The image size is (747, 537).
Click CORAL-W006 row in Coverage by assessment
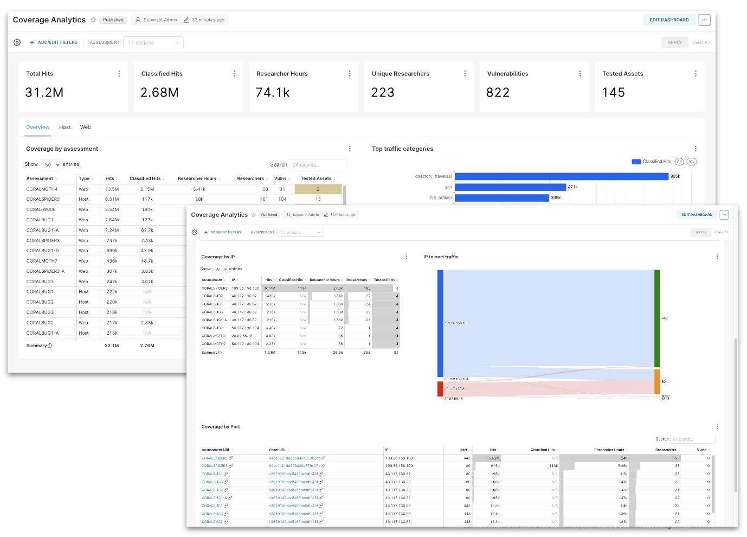click(x=106, y=209)
